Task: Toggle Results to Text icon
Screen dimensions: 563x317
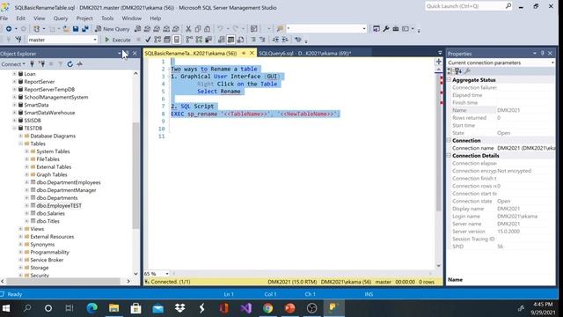Action: pyautogui.click(x=222, y=40)
